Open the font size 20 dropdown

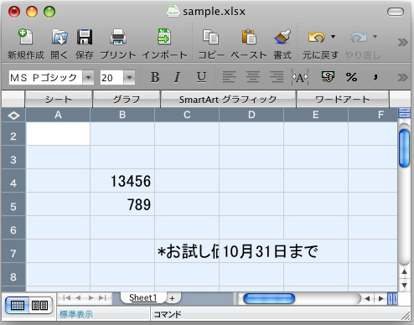pyautogui.click(x=129, y=77)
